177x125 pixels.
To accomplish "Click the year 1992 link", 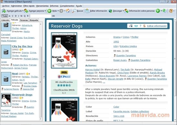I will 116,42.
